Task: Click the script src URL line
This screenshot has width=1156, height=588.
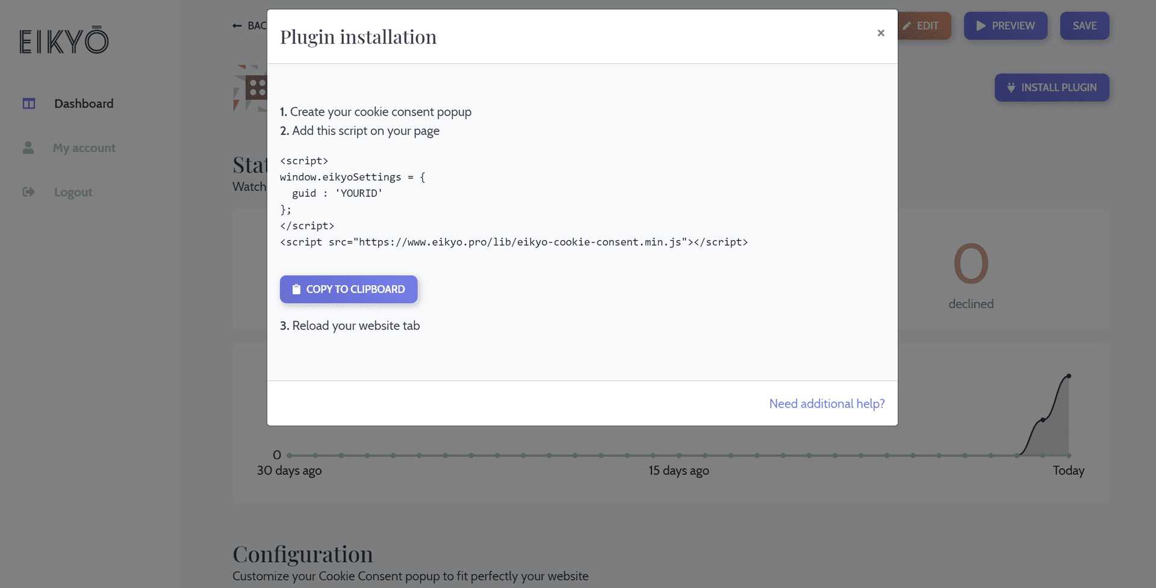Action: [514, 242]
